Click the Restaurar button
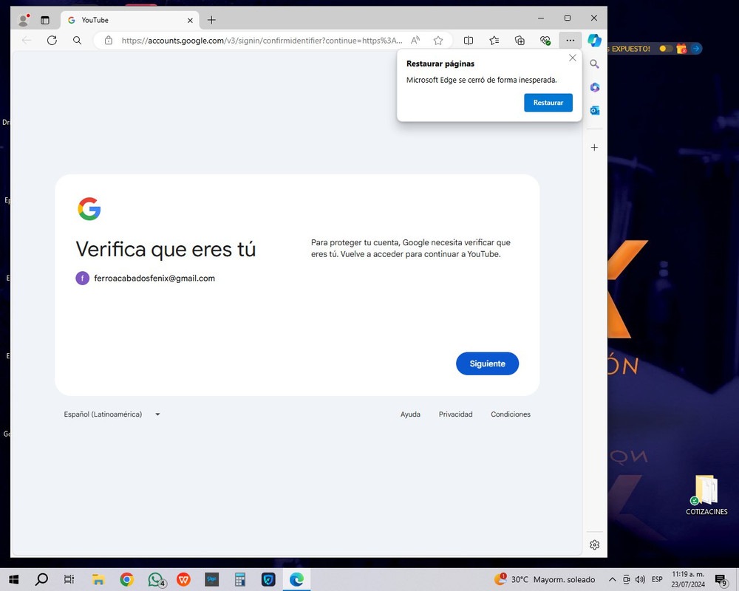739x591 pixels. (548, 103)
